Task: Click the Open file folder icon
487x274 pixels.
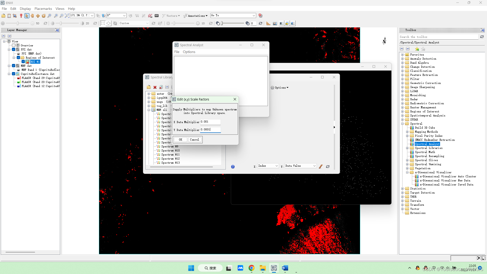Action: point(3,16)
